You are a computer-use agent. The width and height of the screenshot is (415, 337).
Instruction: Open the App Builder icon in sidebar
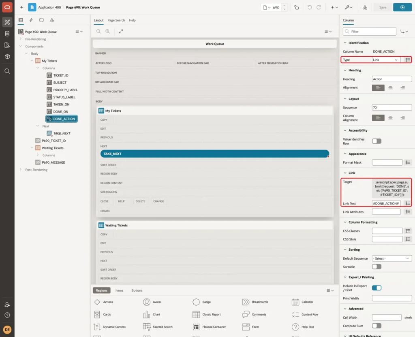click(7, 22)
